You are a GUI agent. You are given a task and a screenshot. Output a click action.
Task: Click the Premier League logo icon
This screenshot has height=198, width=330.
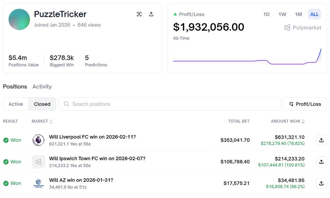click(38, 140)
